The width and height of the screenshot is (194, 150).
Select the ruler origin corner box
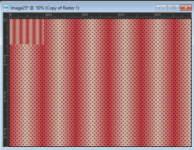(x=6, y=16)
